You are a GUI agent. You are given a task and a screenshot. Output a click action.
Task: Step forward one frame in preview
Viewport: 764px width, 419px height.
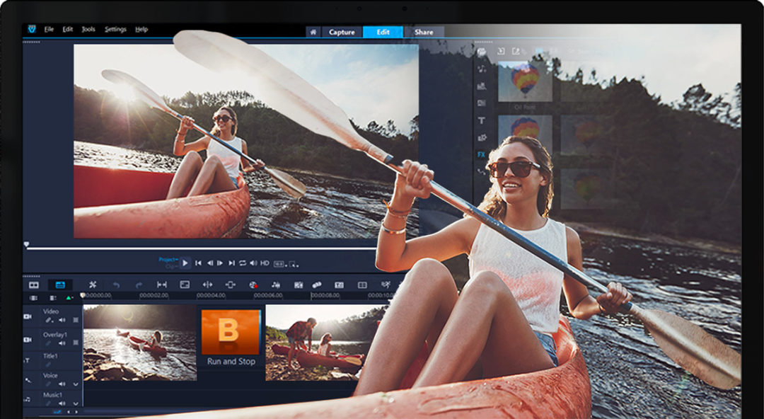click(220, 263)
